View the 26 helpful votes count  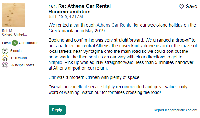(22, 65)
